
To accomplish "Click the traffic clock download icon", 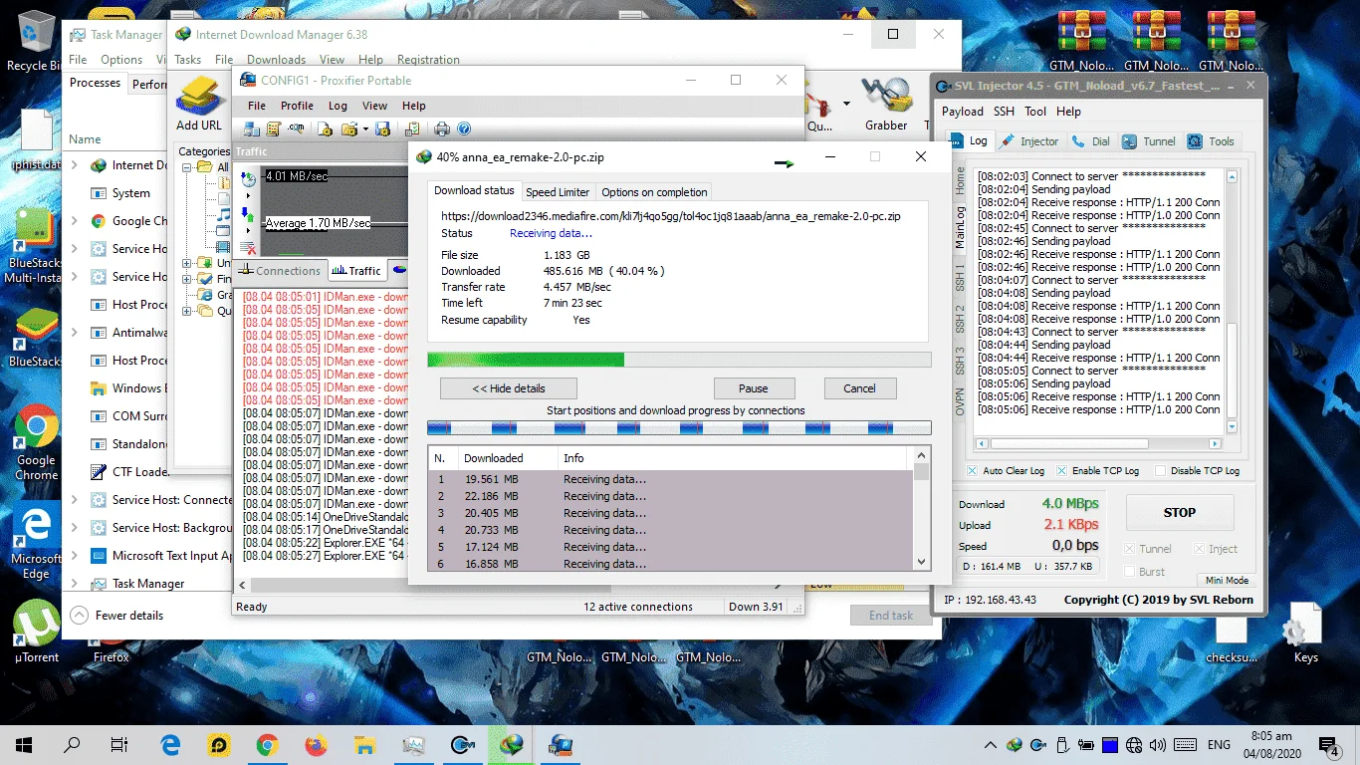I will coord(249,179).
